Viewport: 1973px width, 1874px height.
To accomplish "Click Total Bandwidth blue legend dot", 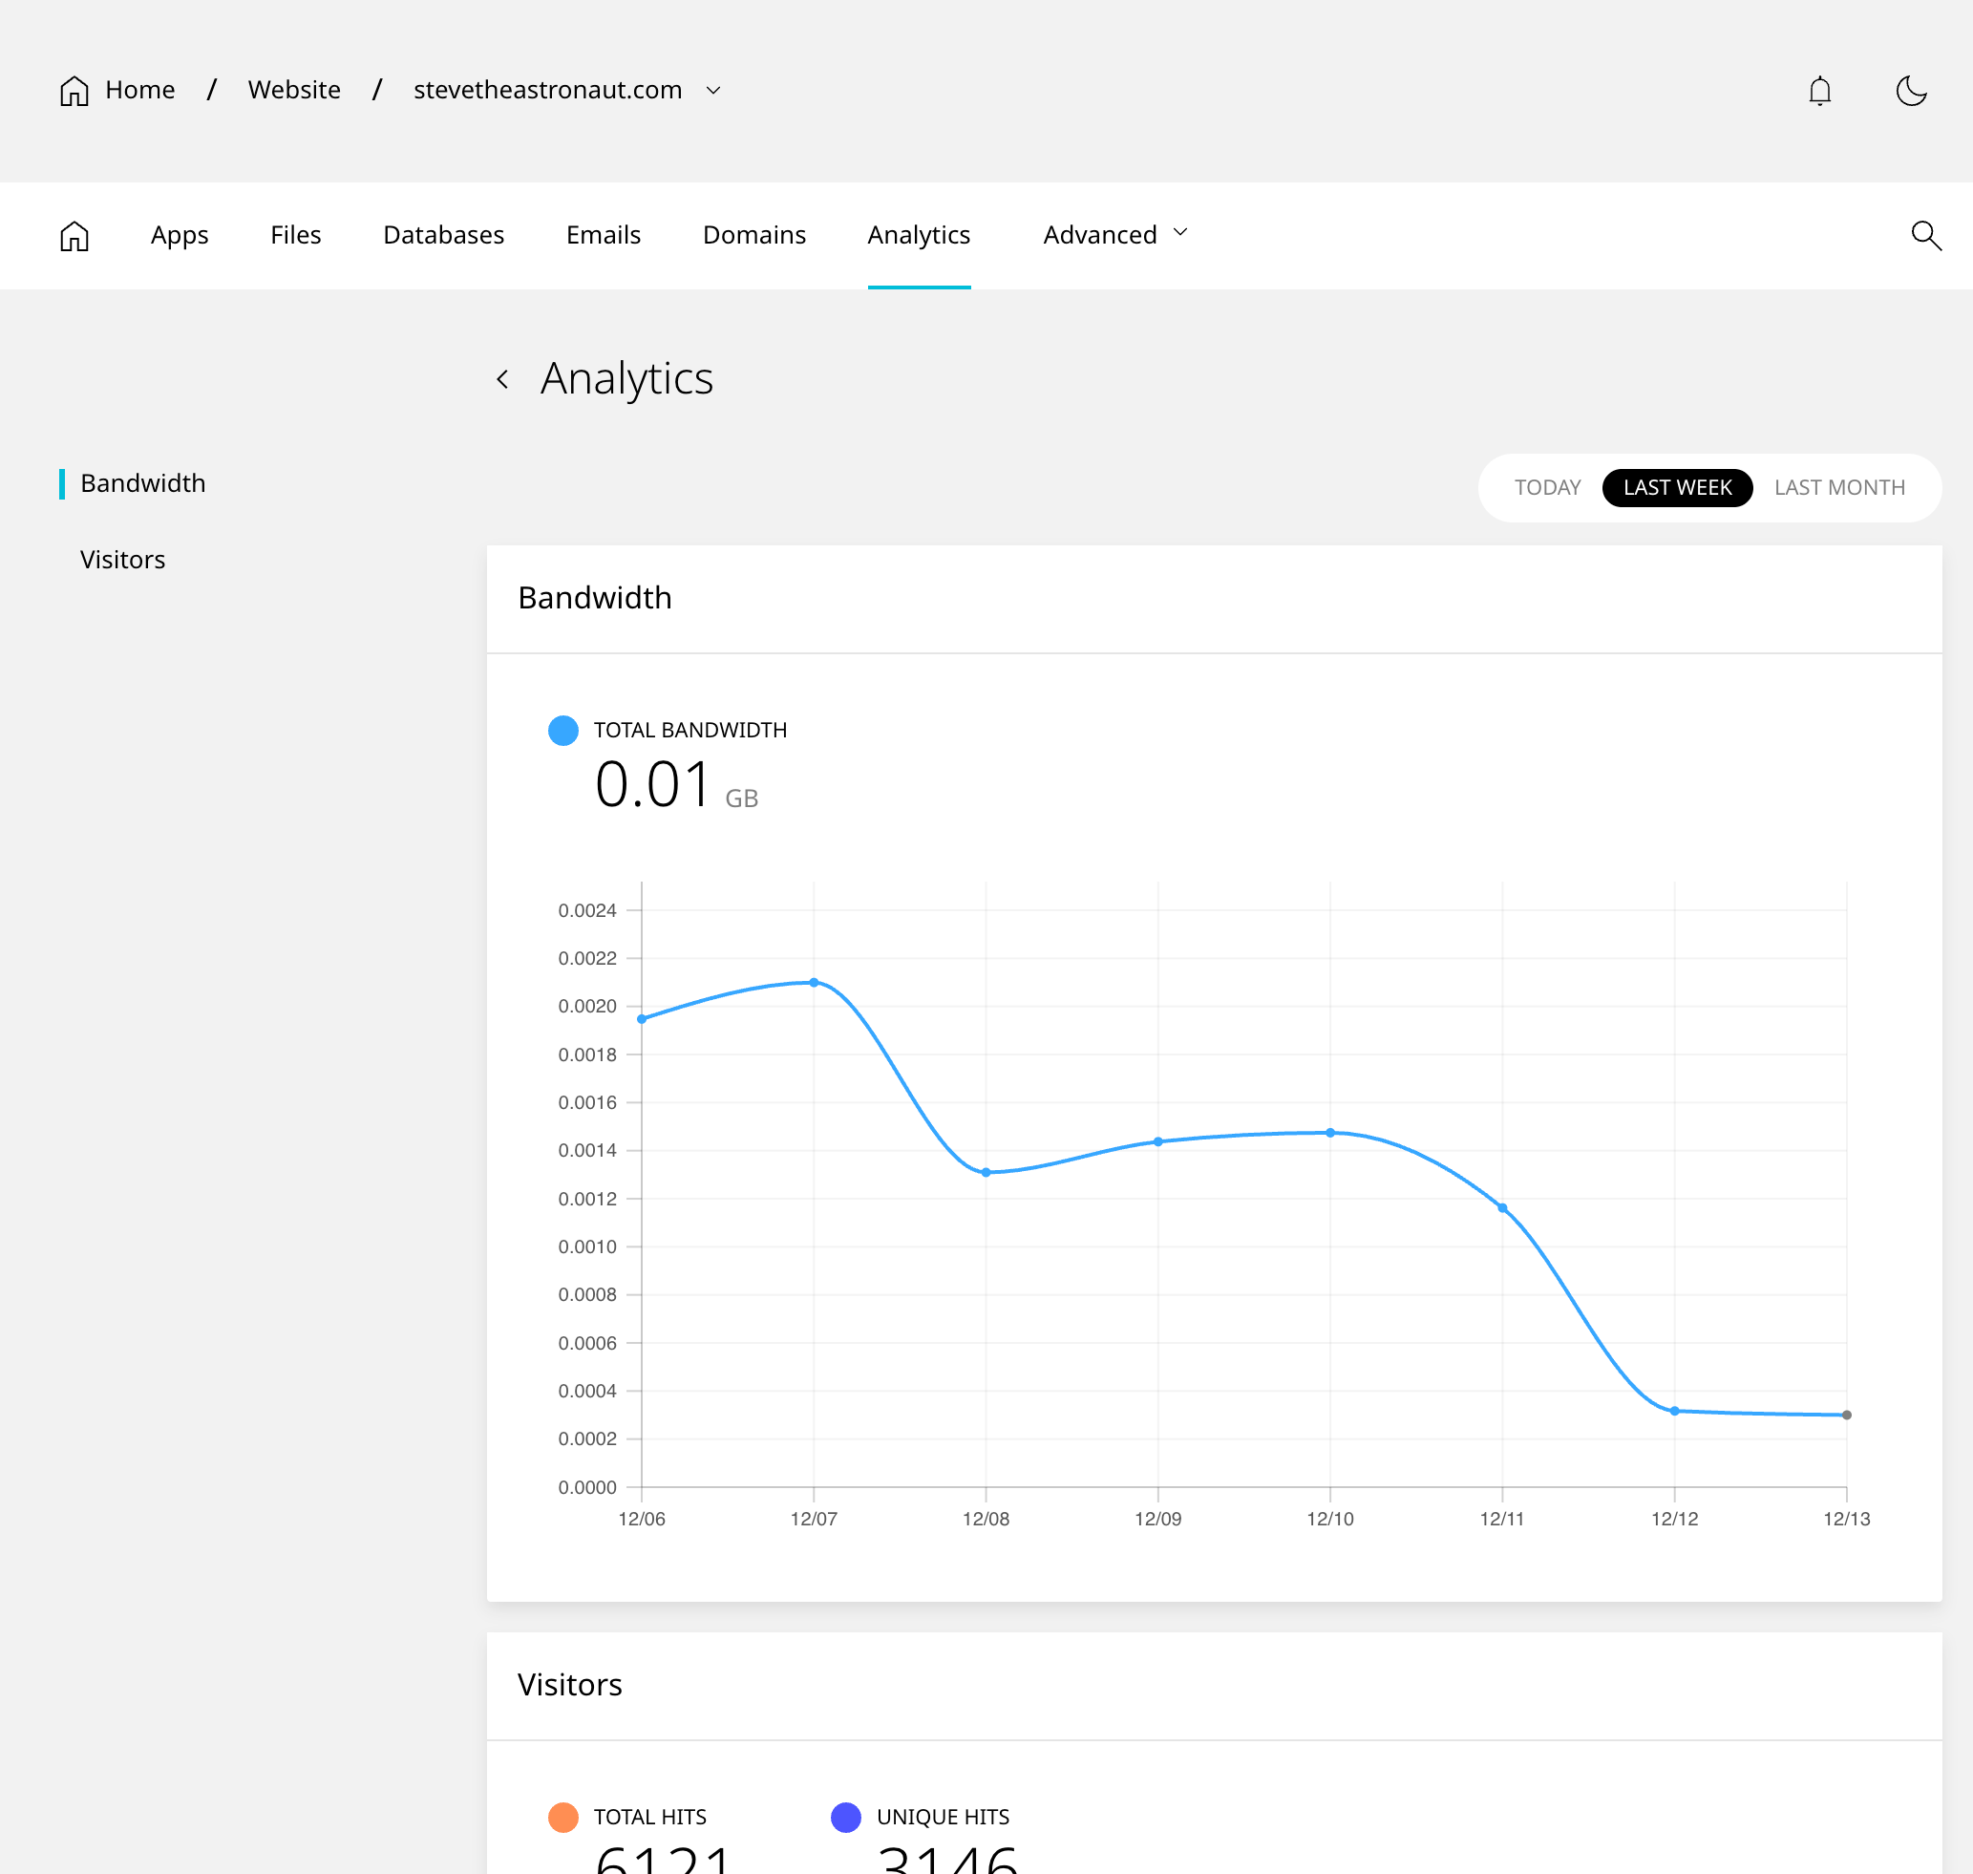I will pos(563,731).
